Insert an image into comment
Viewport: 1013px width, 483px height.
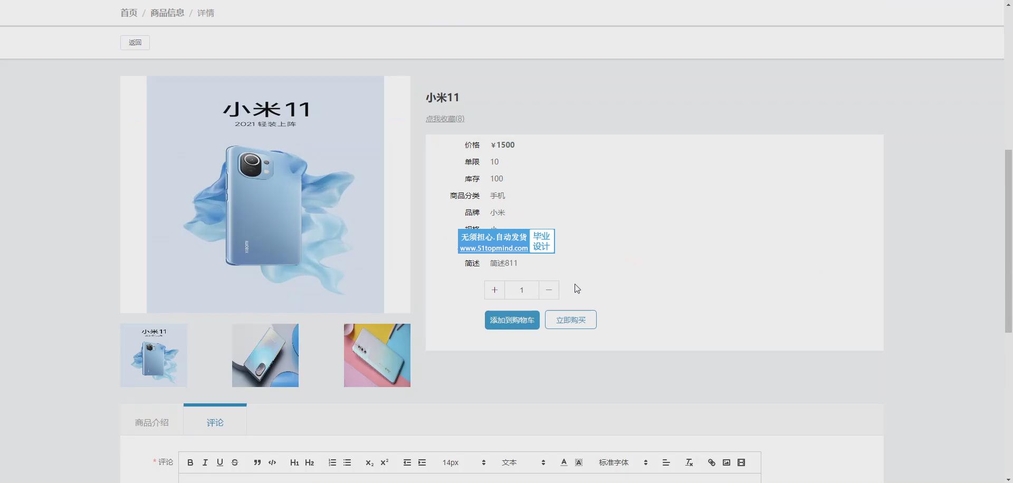pos(727,462)
